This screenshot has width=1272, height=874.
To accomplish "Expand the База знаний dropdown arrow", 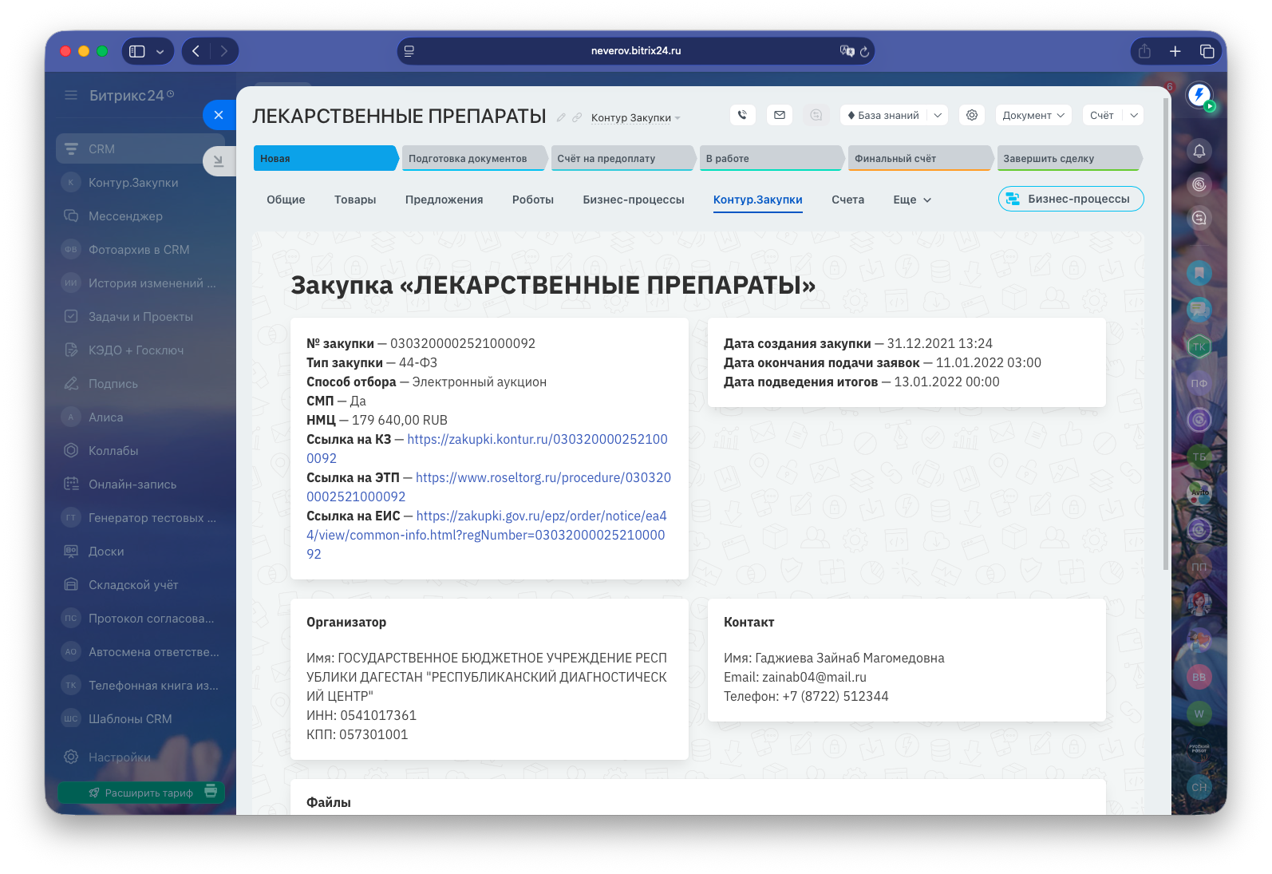I will pyautogui.click(x=938, y=115).
